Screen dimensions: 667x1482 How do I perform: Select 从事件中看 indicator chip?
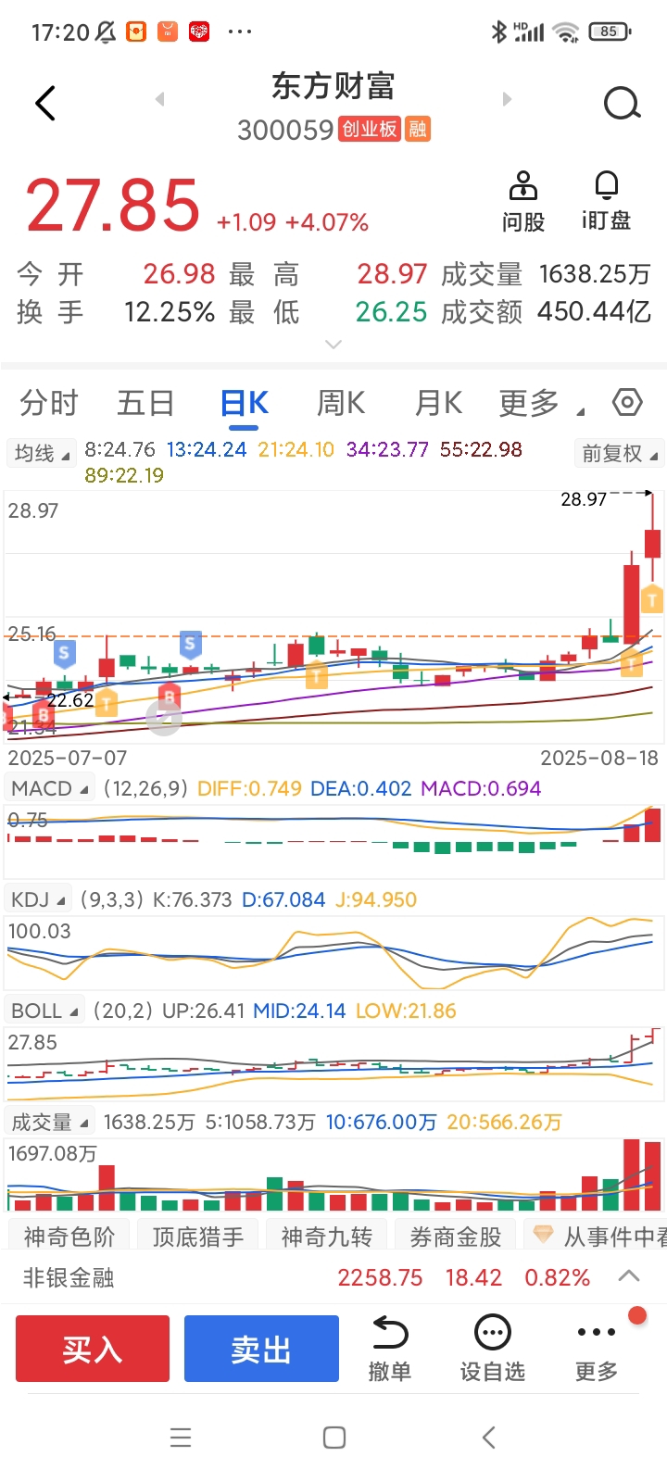[x=596, y=1236]
